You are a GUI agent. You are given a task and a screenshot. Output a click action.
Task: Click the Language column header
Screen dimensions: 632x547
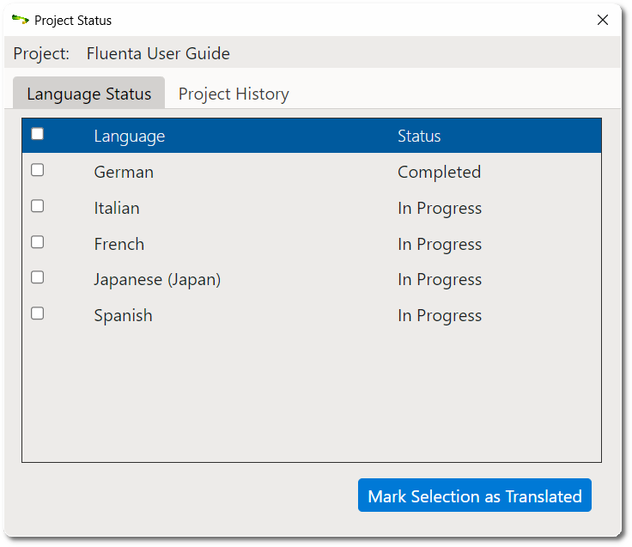[x=130, y=137]
